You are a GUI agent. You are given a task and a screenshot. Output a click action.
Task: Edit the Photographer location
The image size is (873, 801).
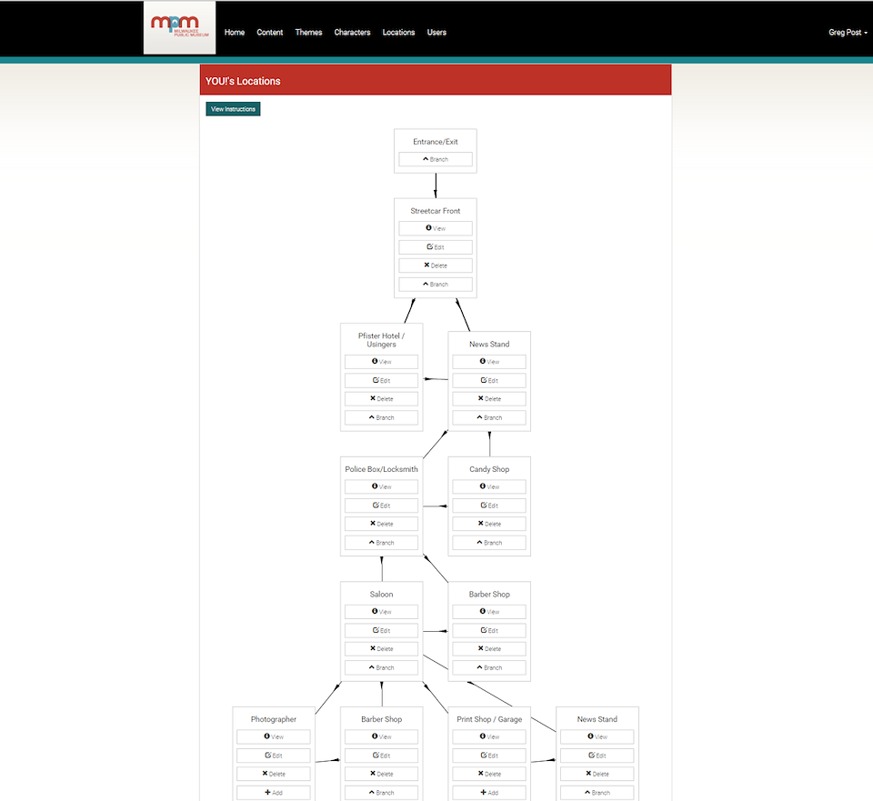[x=274, y=756]
